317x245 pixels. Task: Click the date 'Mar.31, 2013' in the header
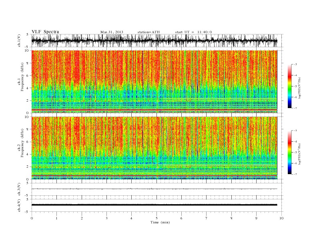(x=112, y=32)
